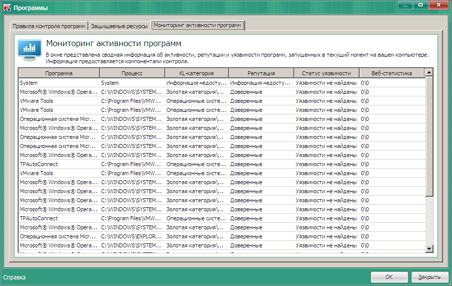Sort by the Программа column header
This screenshot has width=452, height=286.
tap(59, 73)
